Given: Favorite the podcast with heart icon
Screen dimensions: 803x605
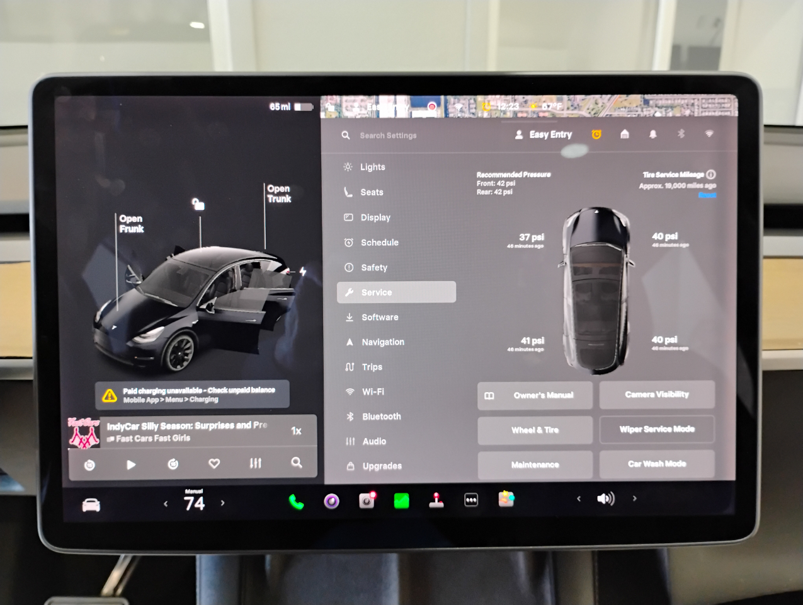Looking at the screenshot, I should click(214, 463).
